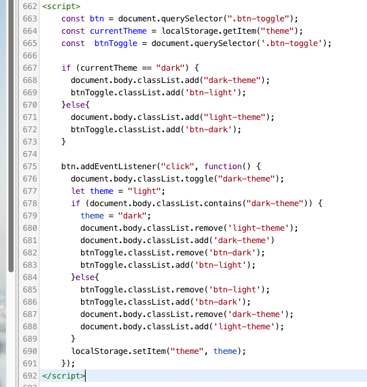This screenshot has width=367, height=387.
Task: Click 'btn.addEventListener' on line 675
Action: pyautogui.click(x=108, y=167)
